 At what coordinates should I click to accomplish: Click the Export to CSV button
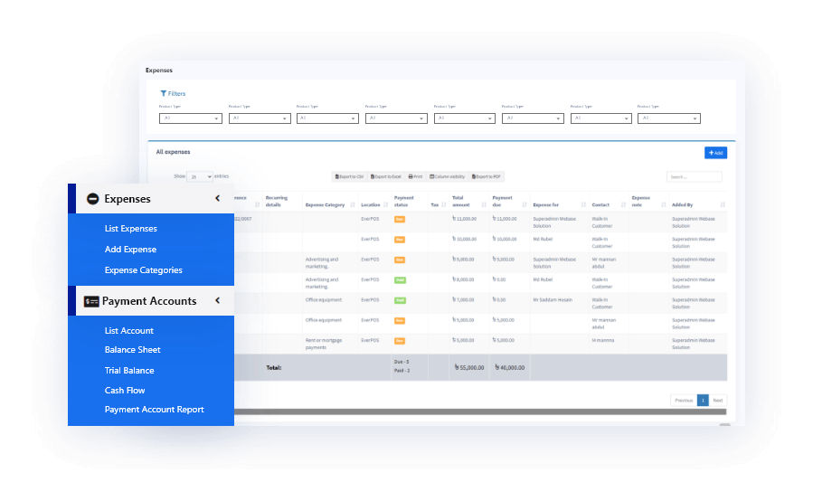[349, 176]
